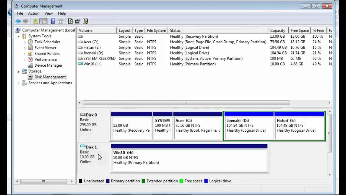Click the Refresh toolbar icon
Screen dimensions: 346x195
click(x=70, y=21)
